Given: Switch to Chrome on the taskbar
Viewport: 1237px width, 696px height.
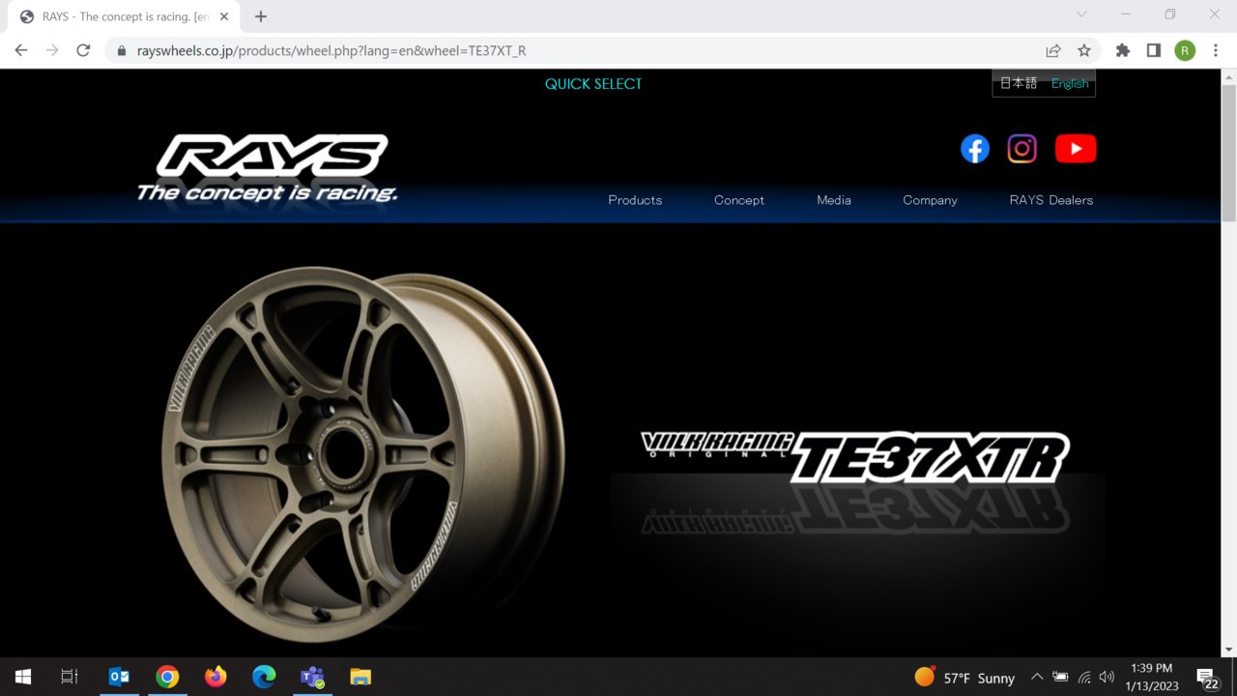Looking at the screenshot, I should (x=167, y=677).
